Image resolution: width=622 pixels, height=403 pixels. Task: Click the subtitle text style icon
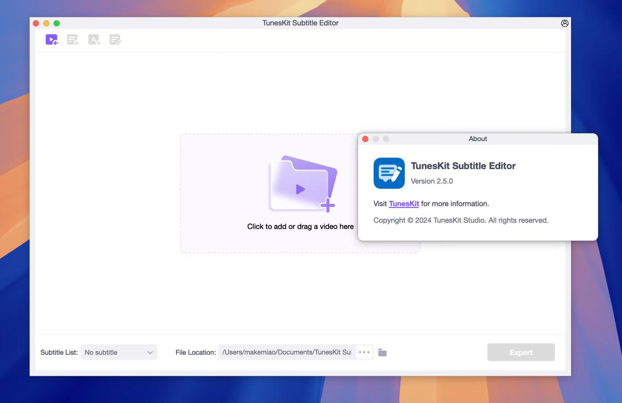94,40
